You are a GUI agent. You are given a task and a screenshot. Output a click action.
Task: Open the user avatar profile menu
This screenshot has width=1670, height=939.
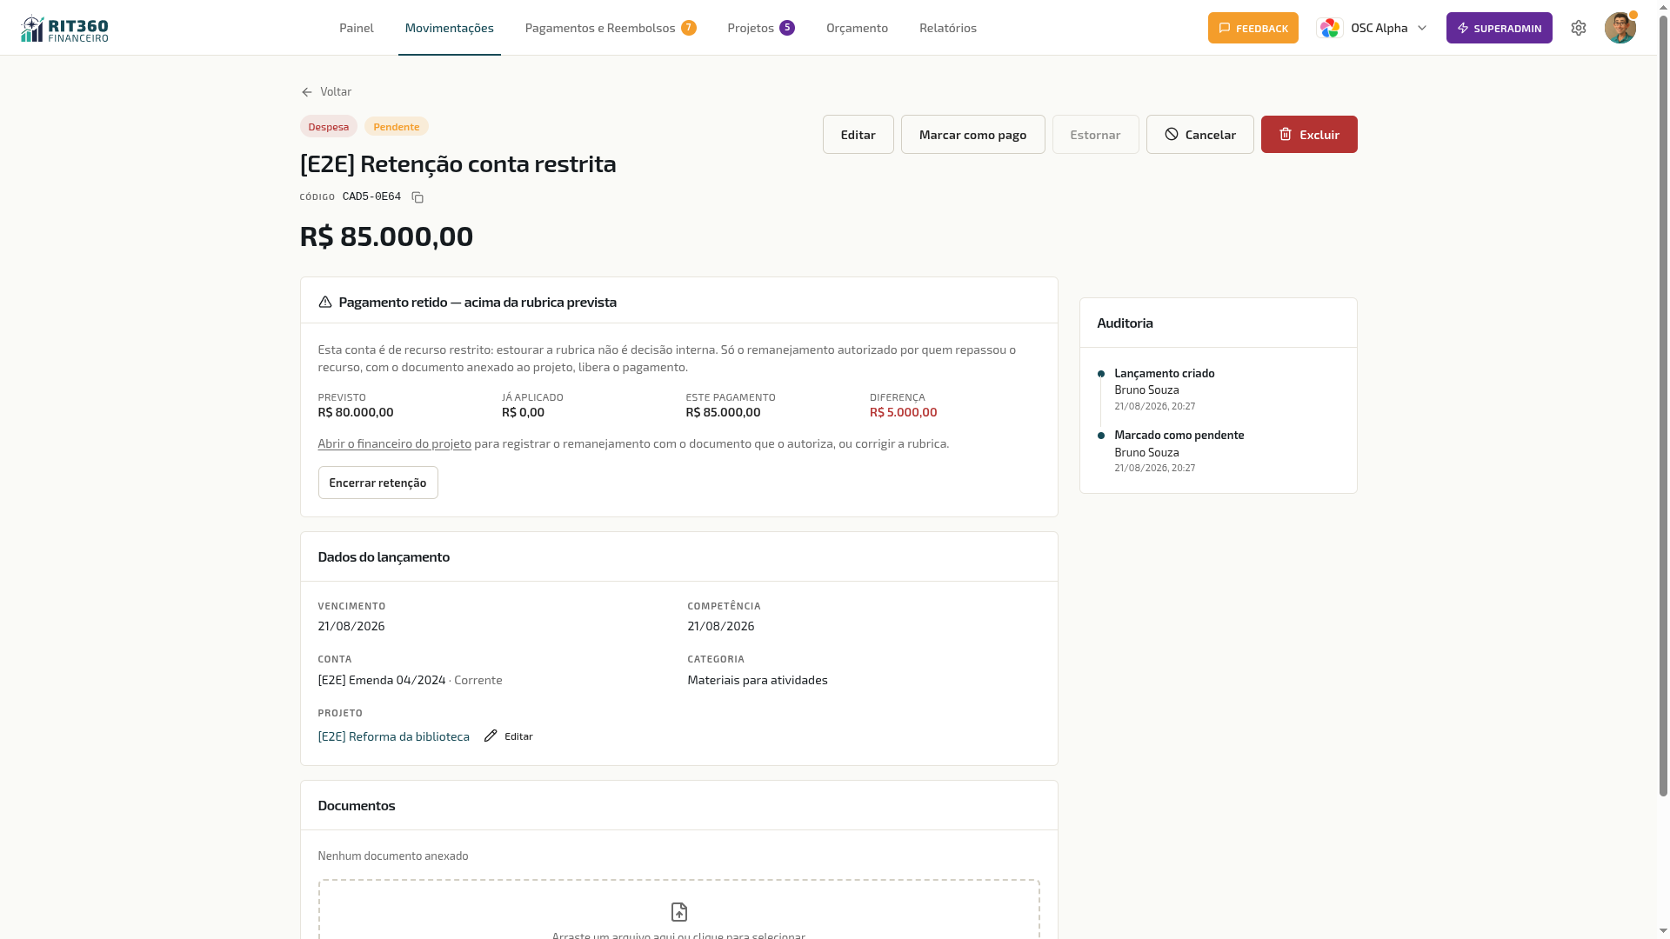(x=1620, y=28)
